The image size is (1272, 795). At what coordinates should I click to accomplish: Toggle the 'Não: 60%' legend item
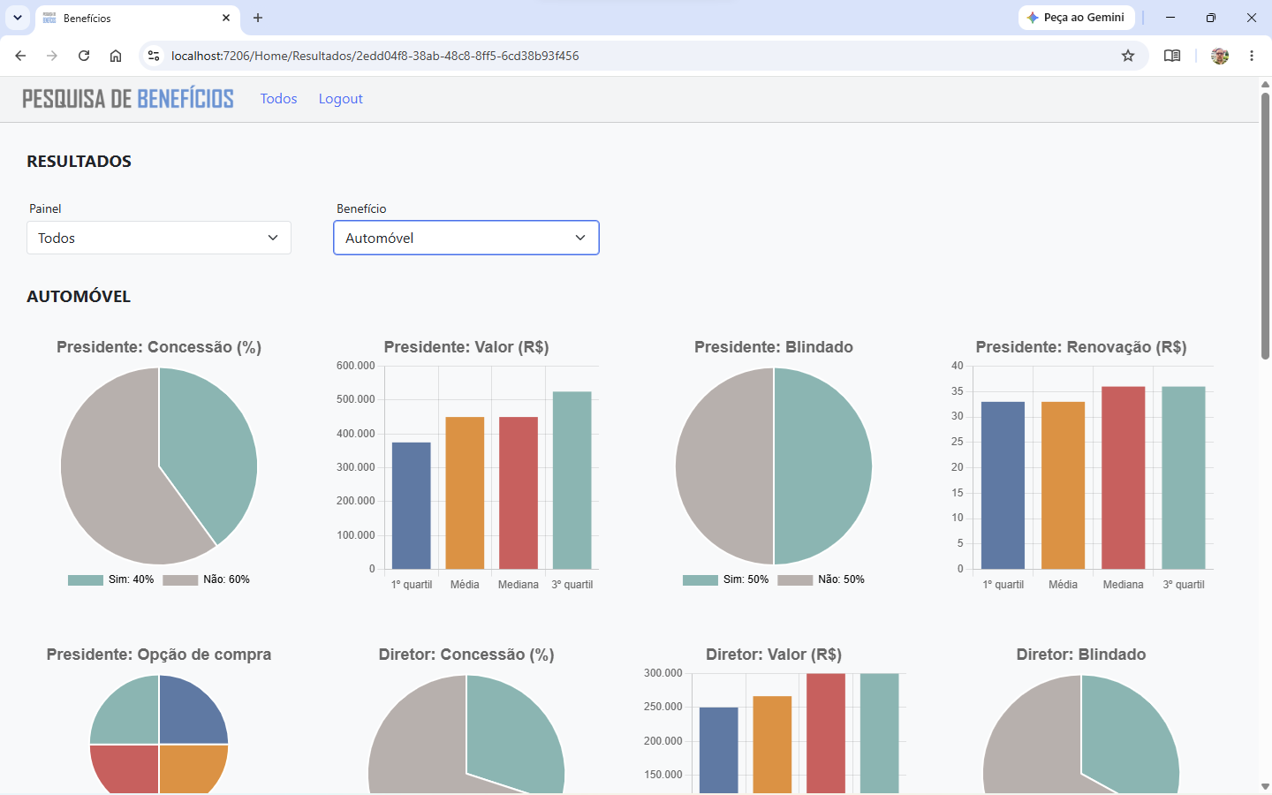(207, 579)
